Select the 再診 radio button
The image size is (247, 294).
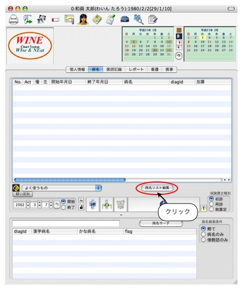211,204
